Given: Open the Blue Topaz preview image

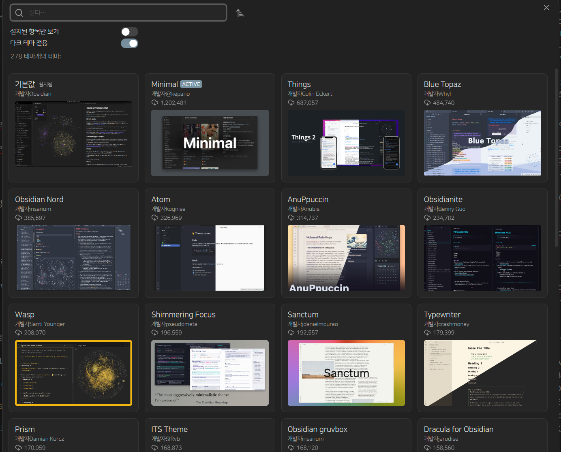Looking at the screenshot, I should tap(482, 143).
